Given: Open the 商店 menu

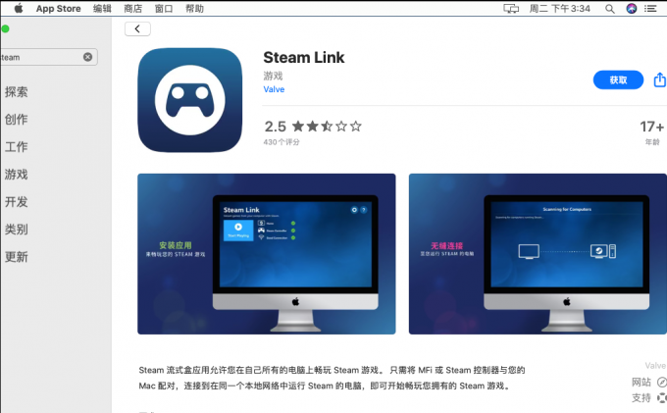Looking at the screenshot, I should tap(132, 9).
